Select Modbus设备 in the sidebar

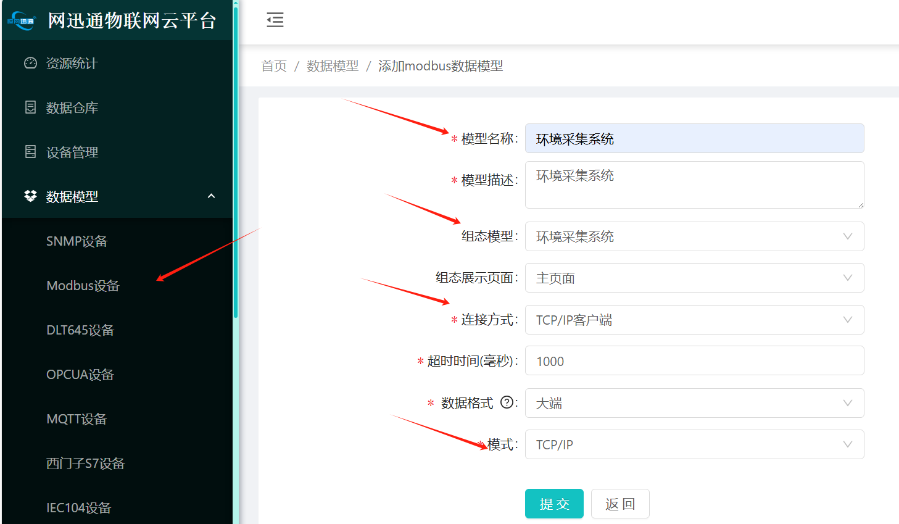tap(83, 286)
